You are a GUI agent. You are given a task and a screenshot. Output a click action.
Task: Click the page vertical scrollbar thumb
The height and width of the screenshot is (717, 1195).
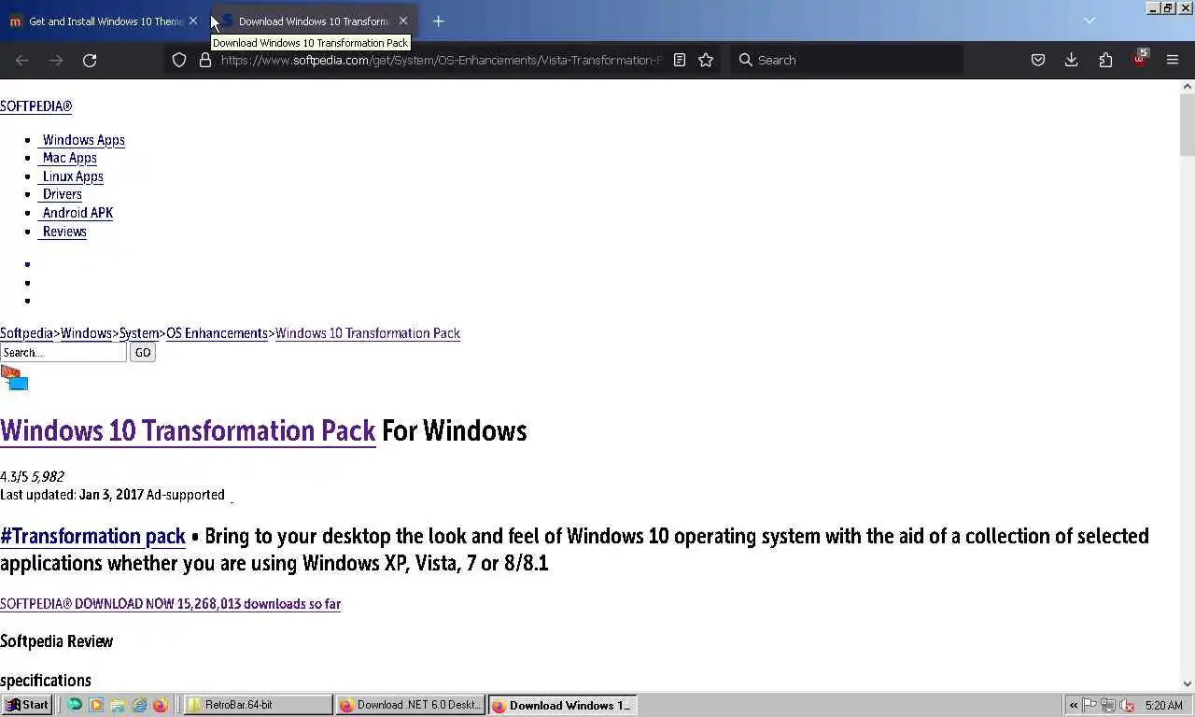(x=1188, y=125)
